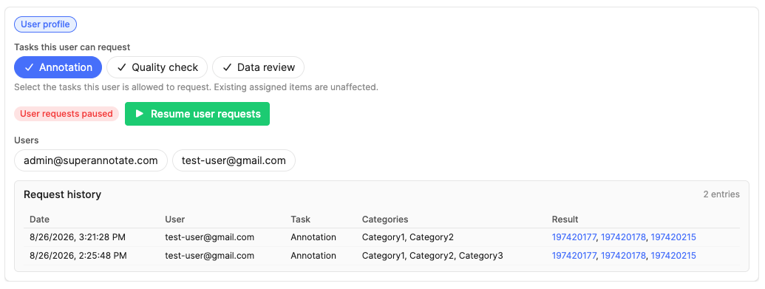This screenshot has height=289, width=765.
Task: Open result 197420178 in the 2:25:48 PM row
Action: [624, 255]
